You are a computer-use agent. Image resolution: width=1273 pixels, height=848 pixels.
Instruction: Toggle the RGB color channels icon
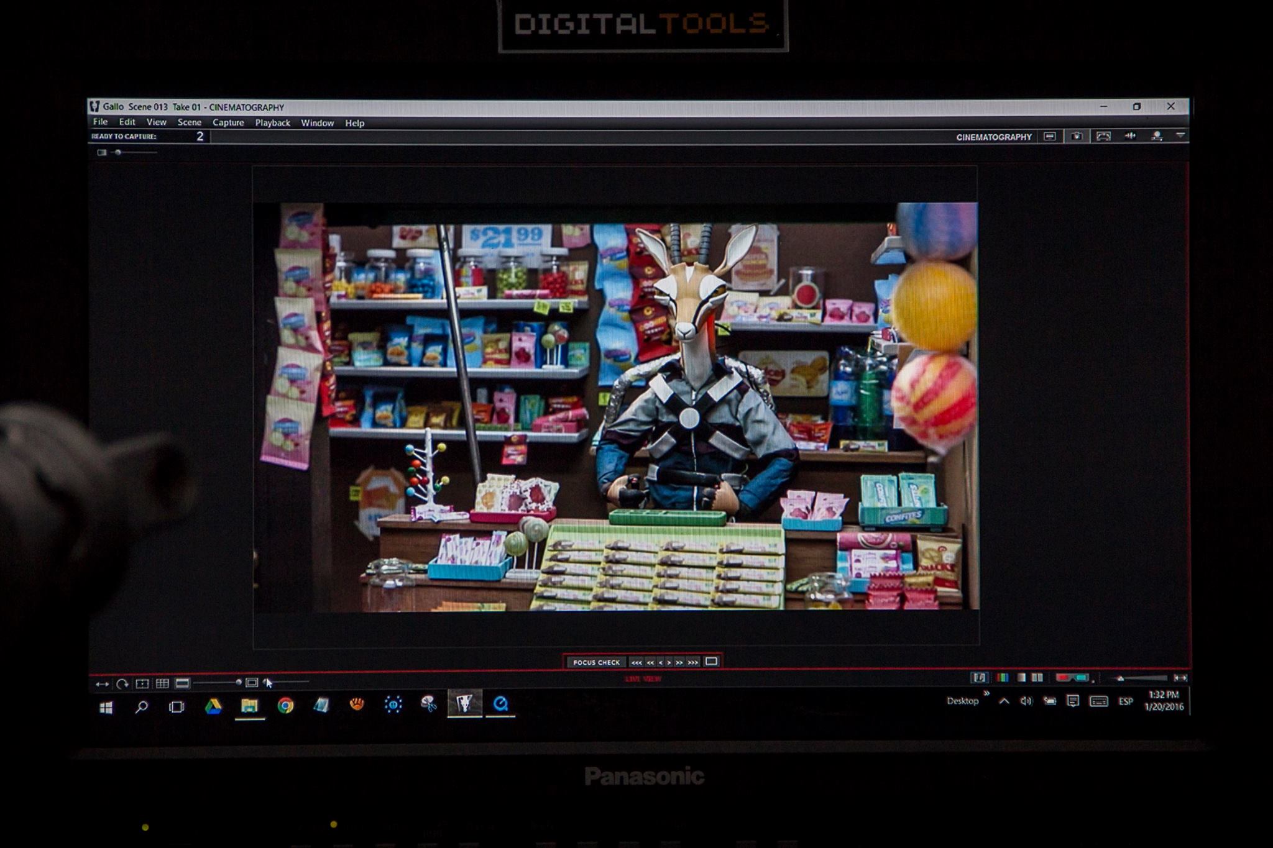1002,677
